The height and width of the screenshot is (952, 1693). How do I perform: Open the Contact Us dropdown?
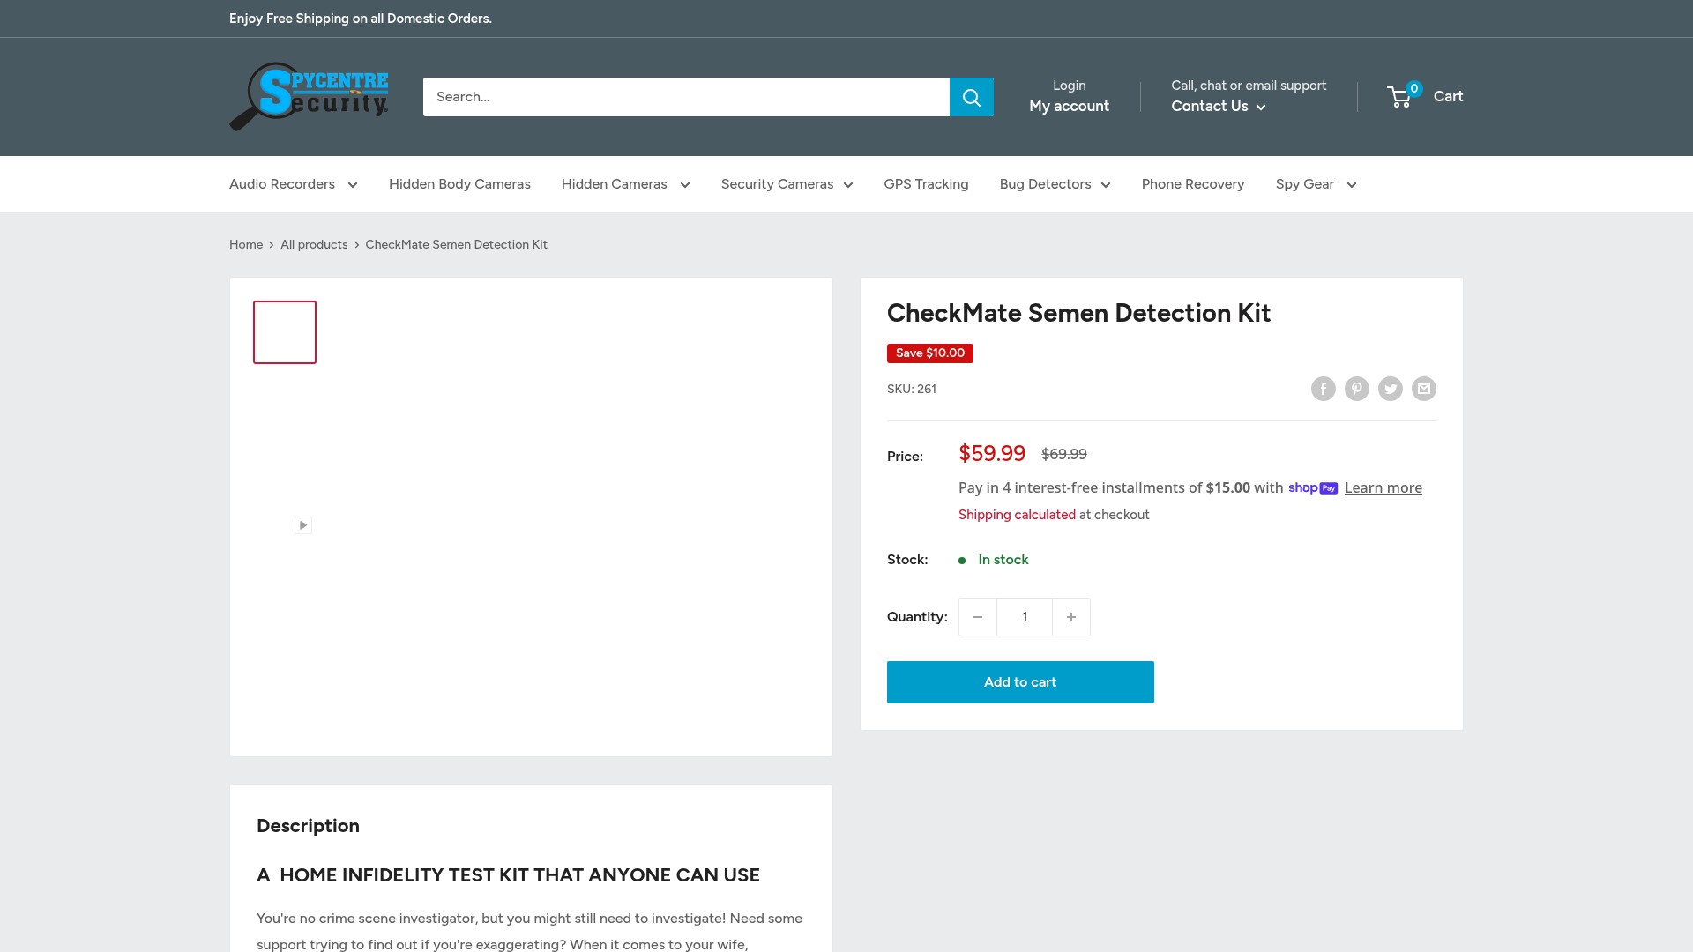click(x=1218, y=107)
